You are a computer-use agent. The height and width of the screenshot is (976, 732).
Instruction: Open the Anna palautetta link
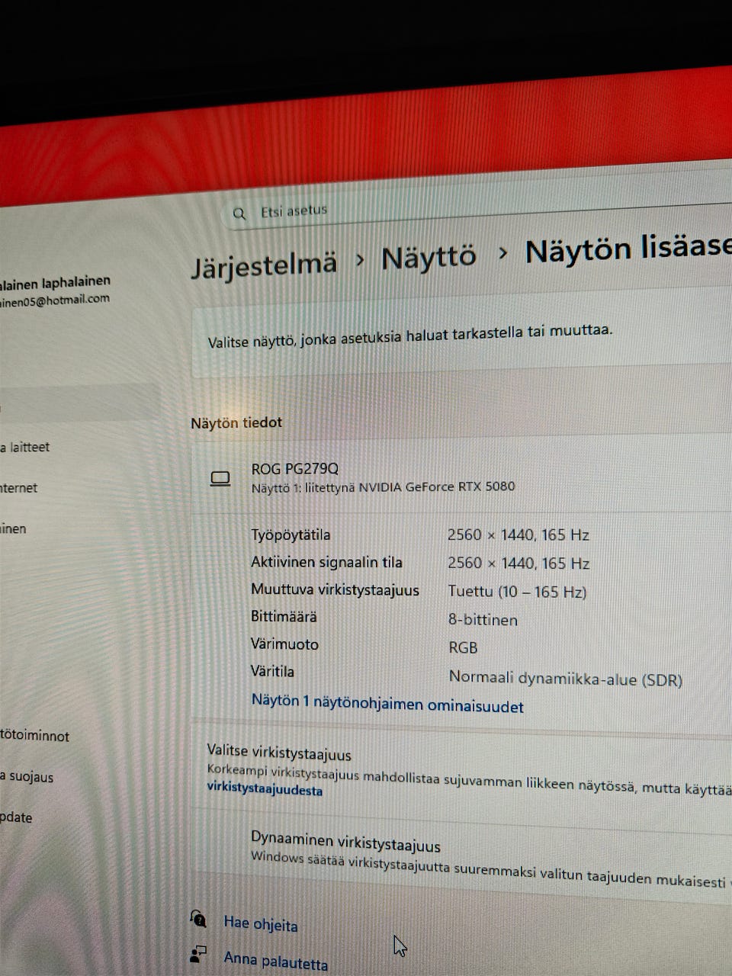tap(276, 961)
